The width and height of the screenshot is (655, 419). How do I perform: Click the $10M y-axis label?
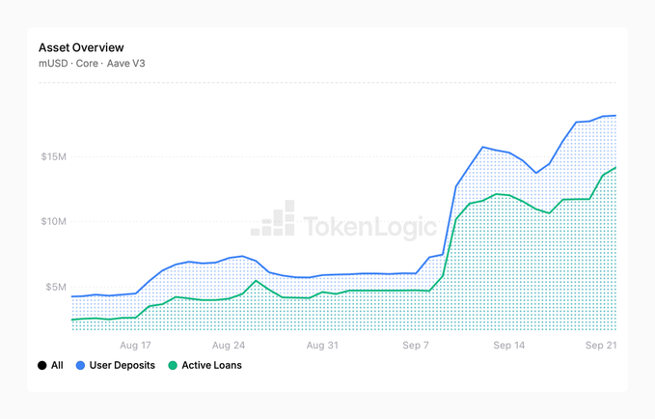[53, 221]
